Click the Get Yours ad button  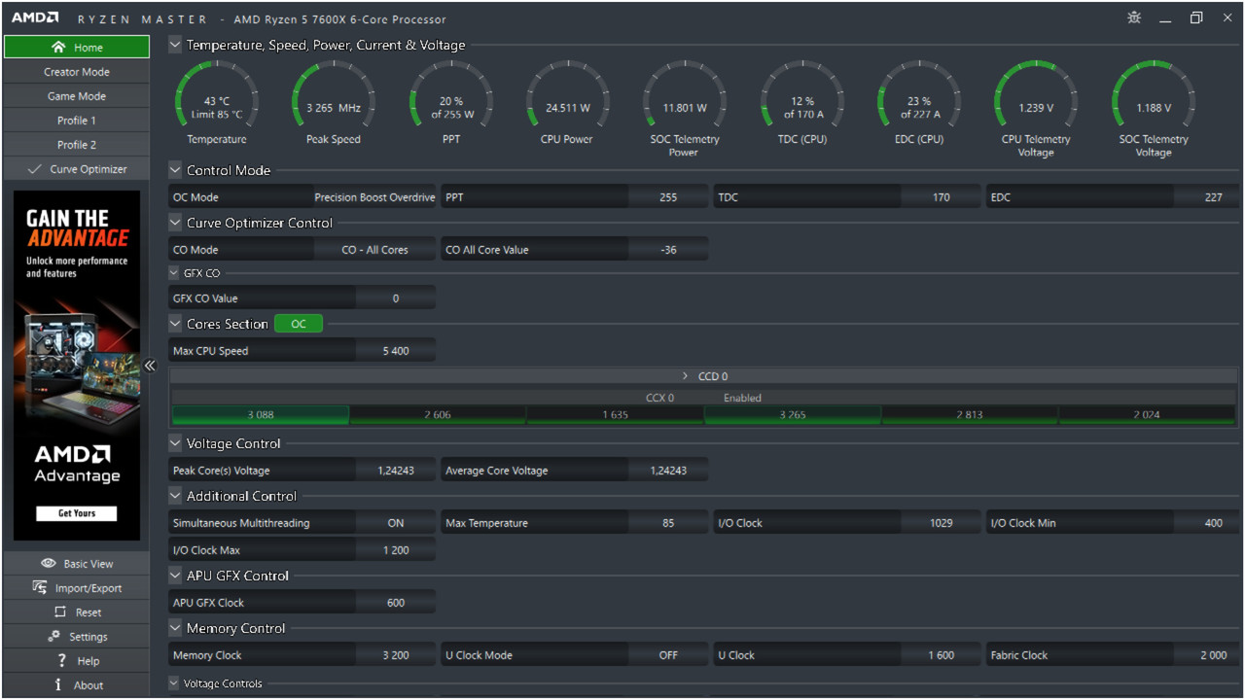pos(77,513)
